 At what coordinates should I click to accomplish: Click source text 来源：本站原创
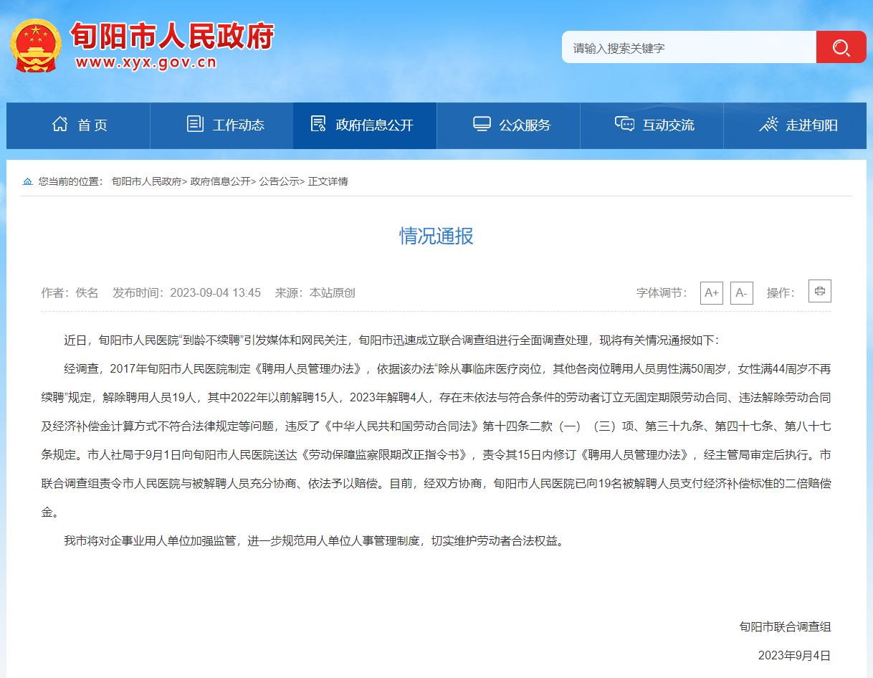(x=315, y=292)
